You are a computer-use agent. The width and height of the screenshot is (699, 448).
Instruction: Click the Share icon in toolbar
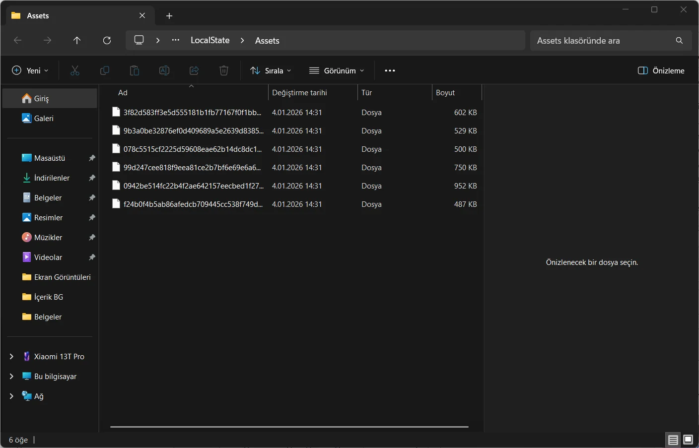(x=194, y=70)
